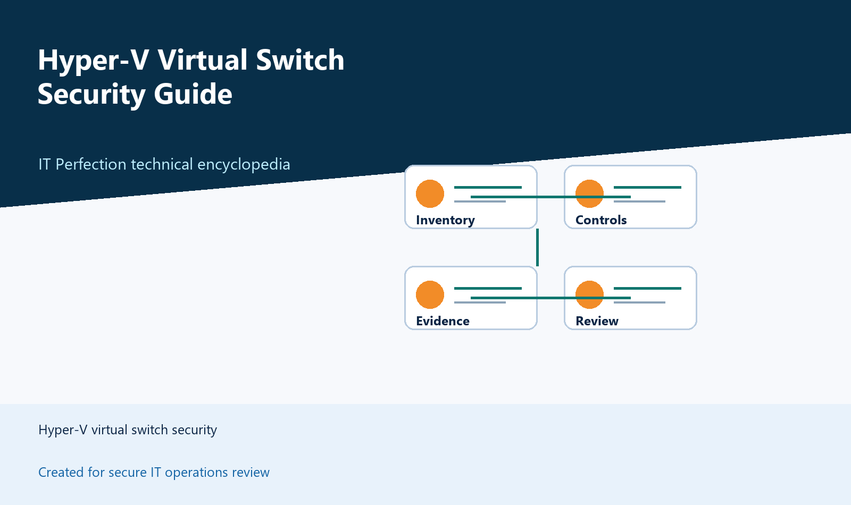Click the orange circle in the Inventory card
Viewport: 851px width, 505px height.
pos(430,193)
